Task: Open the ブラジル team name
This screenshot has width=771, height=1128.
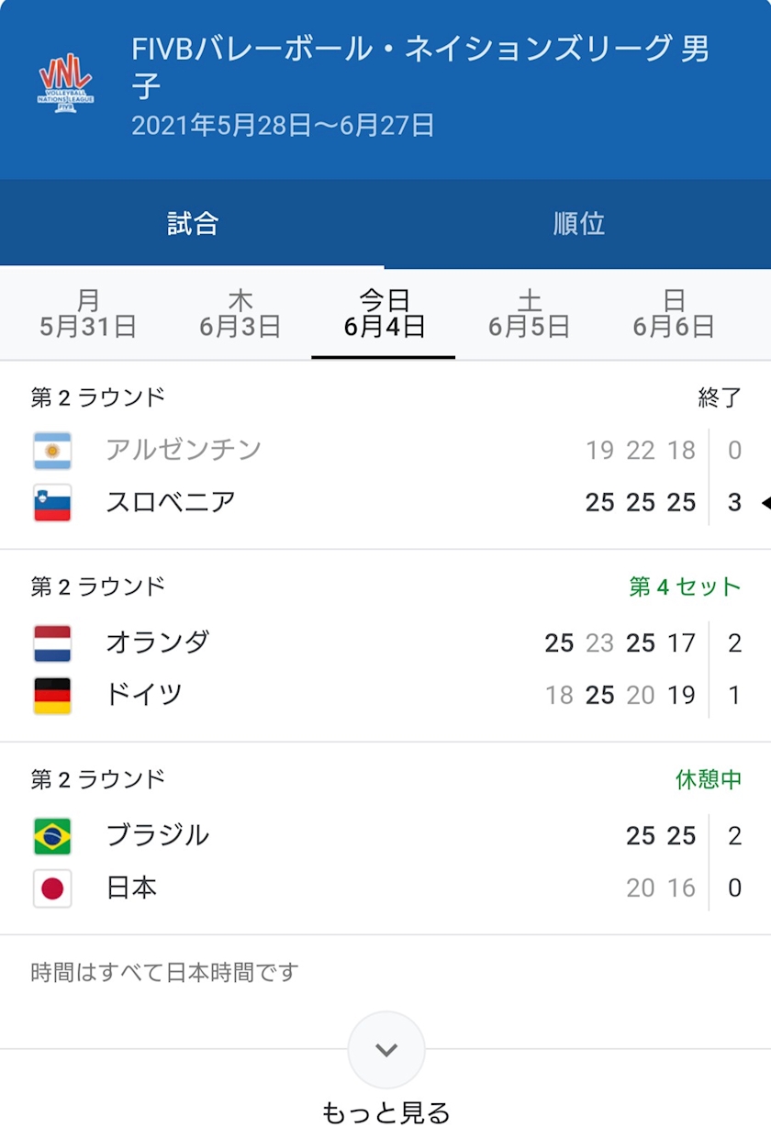Action: point(158,836)
